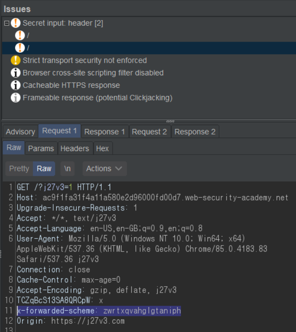Select Strict transport security not enforced issue
This screenshot has width=296, height=332.
point(85,61)
